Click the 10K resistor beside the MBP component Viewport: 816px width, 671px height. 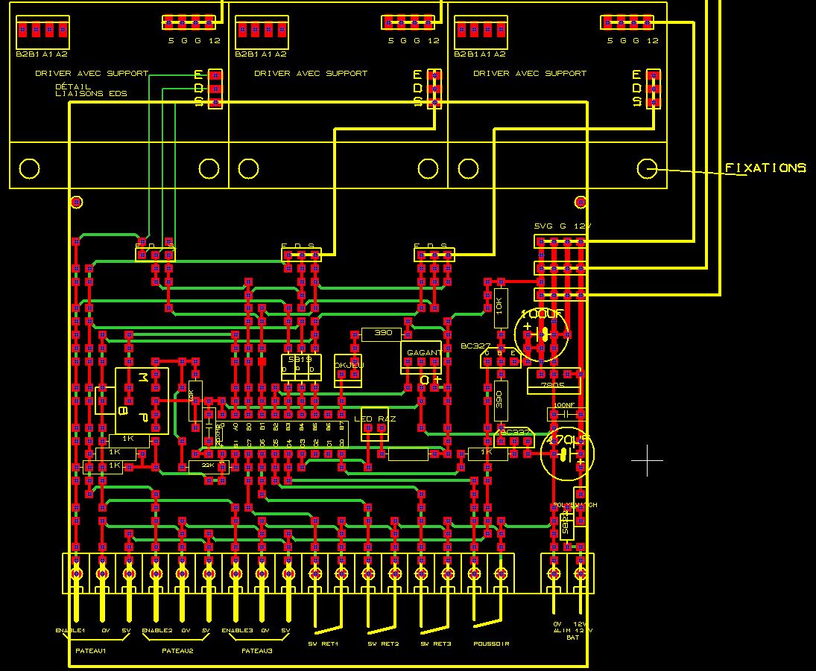195,401
